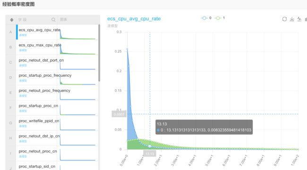Screen dimensions: 307x170
Task: Click the sort icon in field list header
Action: click(12, 20)
